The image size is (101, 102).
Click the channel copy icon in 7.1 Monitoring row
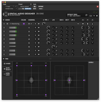click(x=31, y=24)
